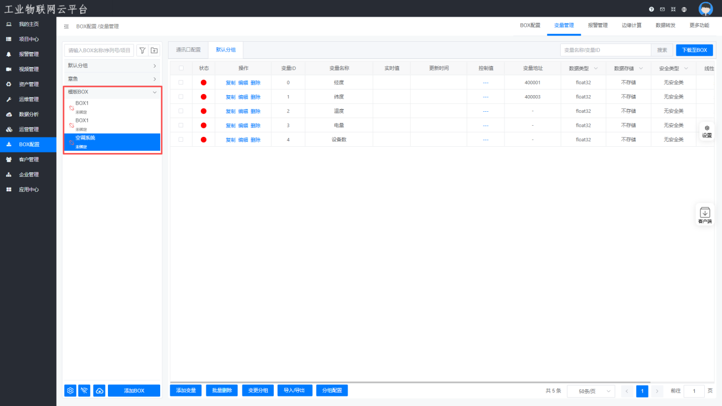Open the 50条/页 page size dropdown

pyautogui.click(x=591, y=391)
